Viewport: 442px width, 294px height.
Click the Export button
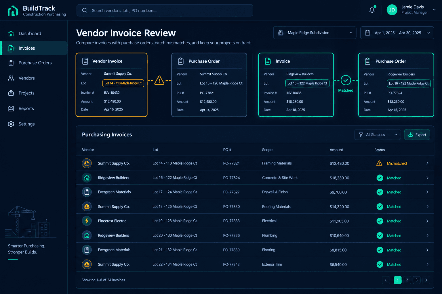click(417, 135)
